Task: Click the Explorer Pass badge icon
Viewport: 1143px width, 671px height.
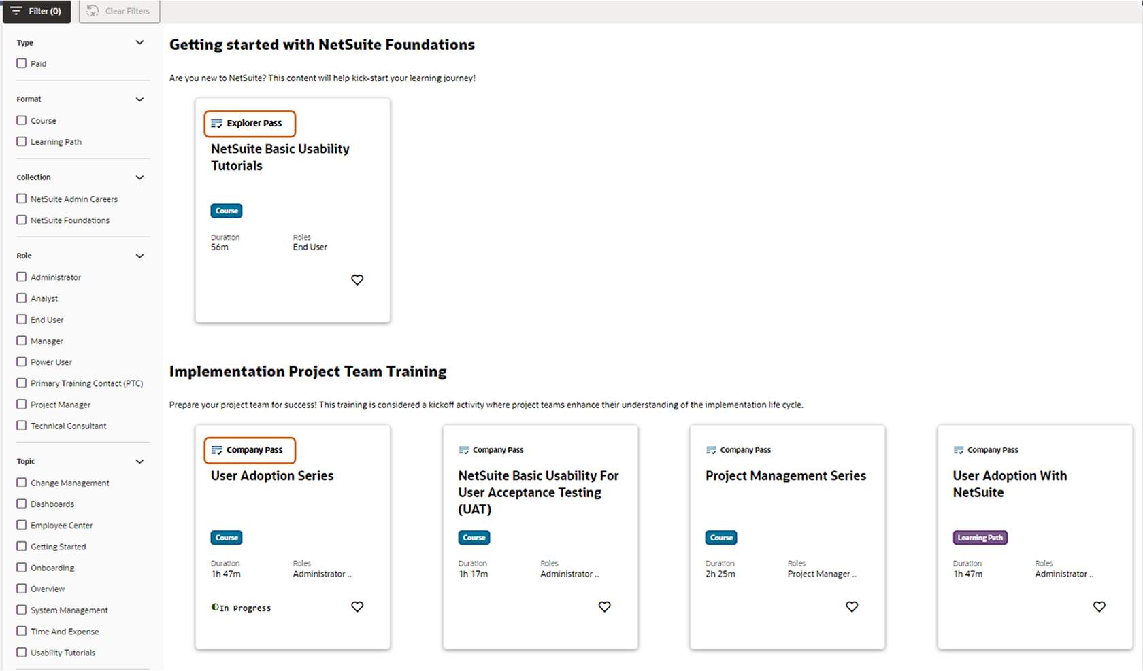Action: [216, 123]
